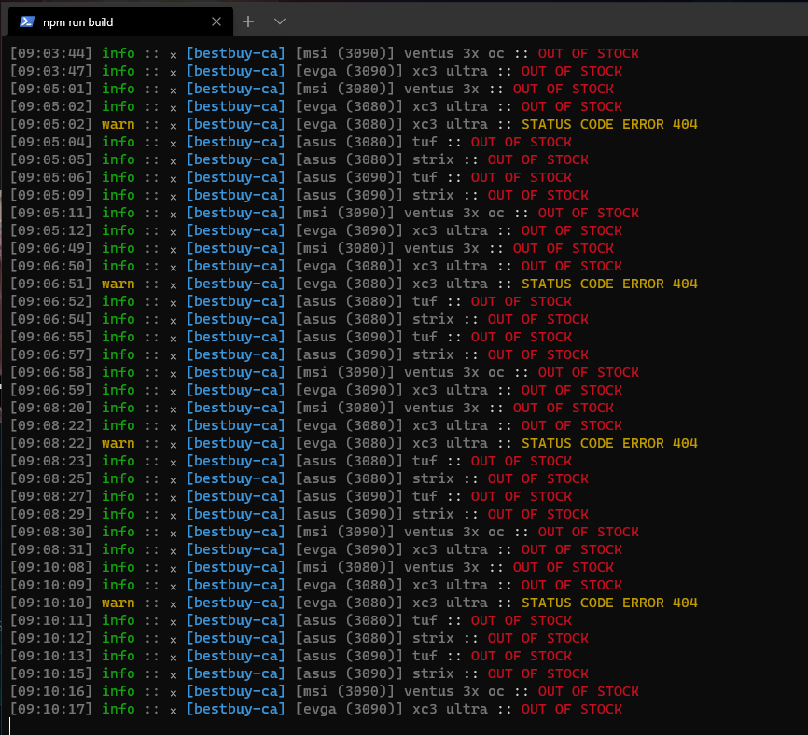808x735 pixels.
Task: Click STATUS CODE ERROR 404 at 09:05:02
Action: [609, 124]
